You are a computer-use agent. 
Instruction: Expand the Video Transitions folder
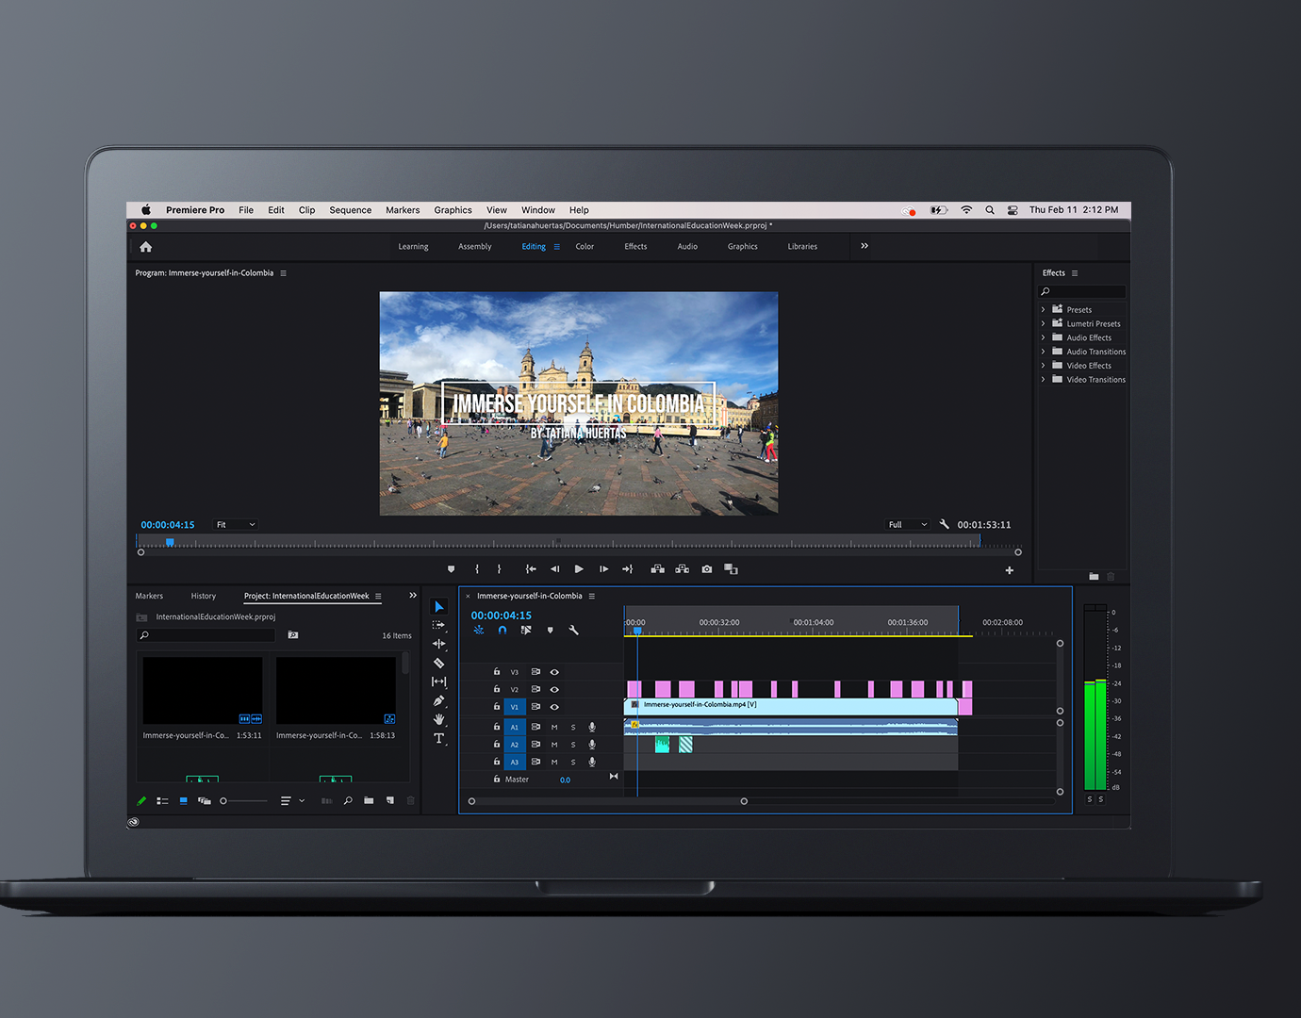pos(1043,380)
